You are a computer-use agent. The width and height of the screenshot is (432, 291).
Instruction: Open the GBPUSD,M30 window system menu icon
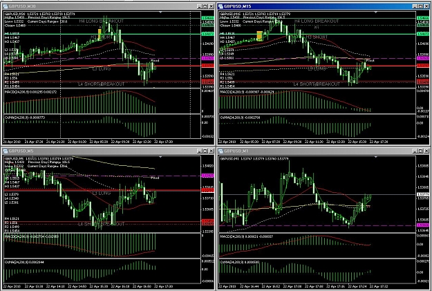coord(6,6)
